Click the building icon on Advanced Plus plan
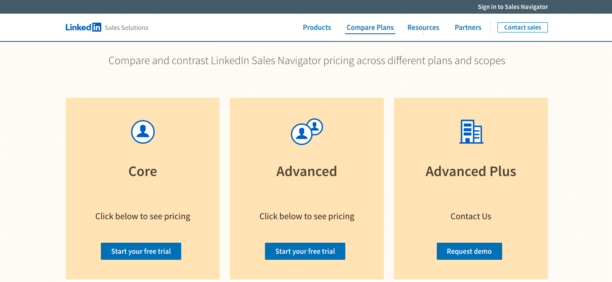The image size is (612, 282). (x=471, y=132)
